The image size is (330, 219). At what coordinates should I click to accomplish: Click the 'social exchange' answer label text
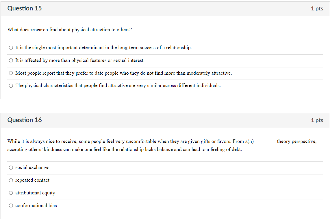tap(32, 168)
